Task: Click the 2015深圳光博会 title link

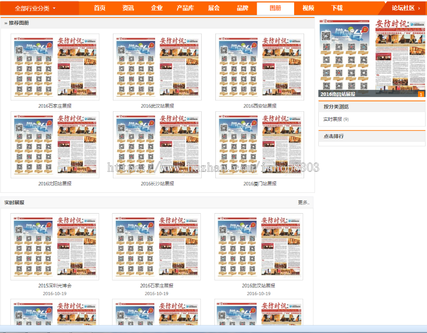Action: coord(55,286)
